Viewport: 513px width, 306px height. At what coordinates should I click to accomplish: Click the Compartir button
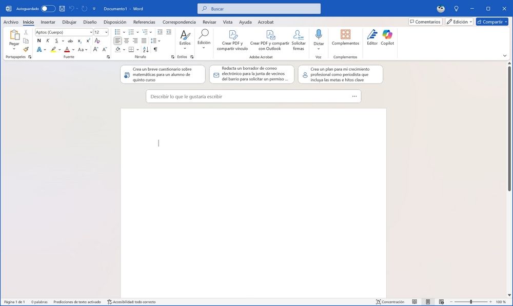point(491,22)
